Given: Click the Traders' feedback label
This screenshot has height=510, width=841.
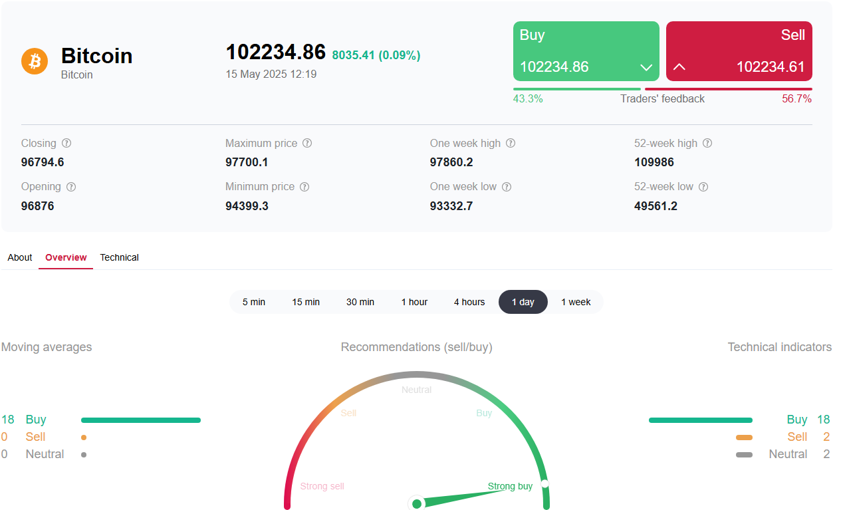Looking at the screenshot, I should click(x=663, y=98).
